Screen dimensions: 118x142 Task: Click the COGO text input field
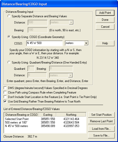click(44, 43)
